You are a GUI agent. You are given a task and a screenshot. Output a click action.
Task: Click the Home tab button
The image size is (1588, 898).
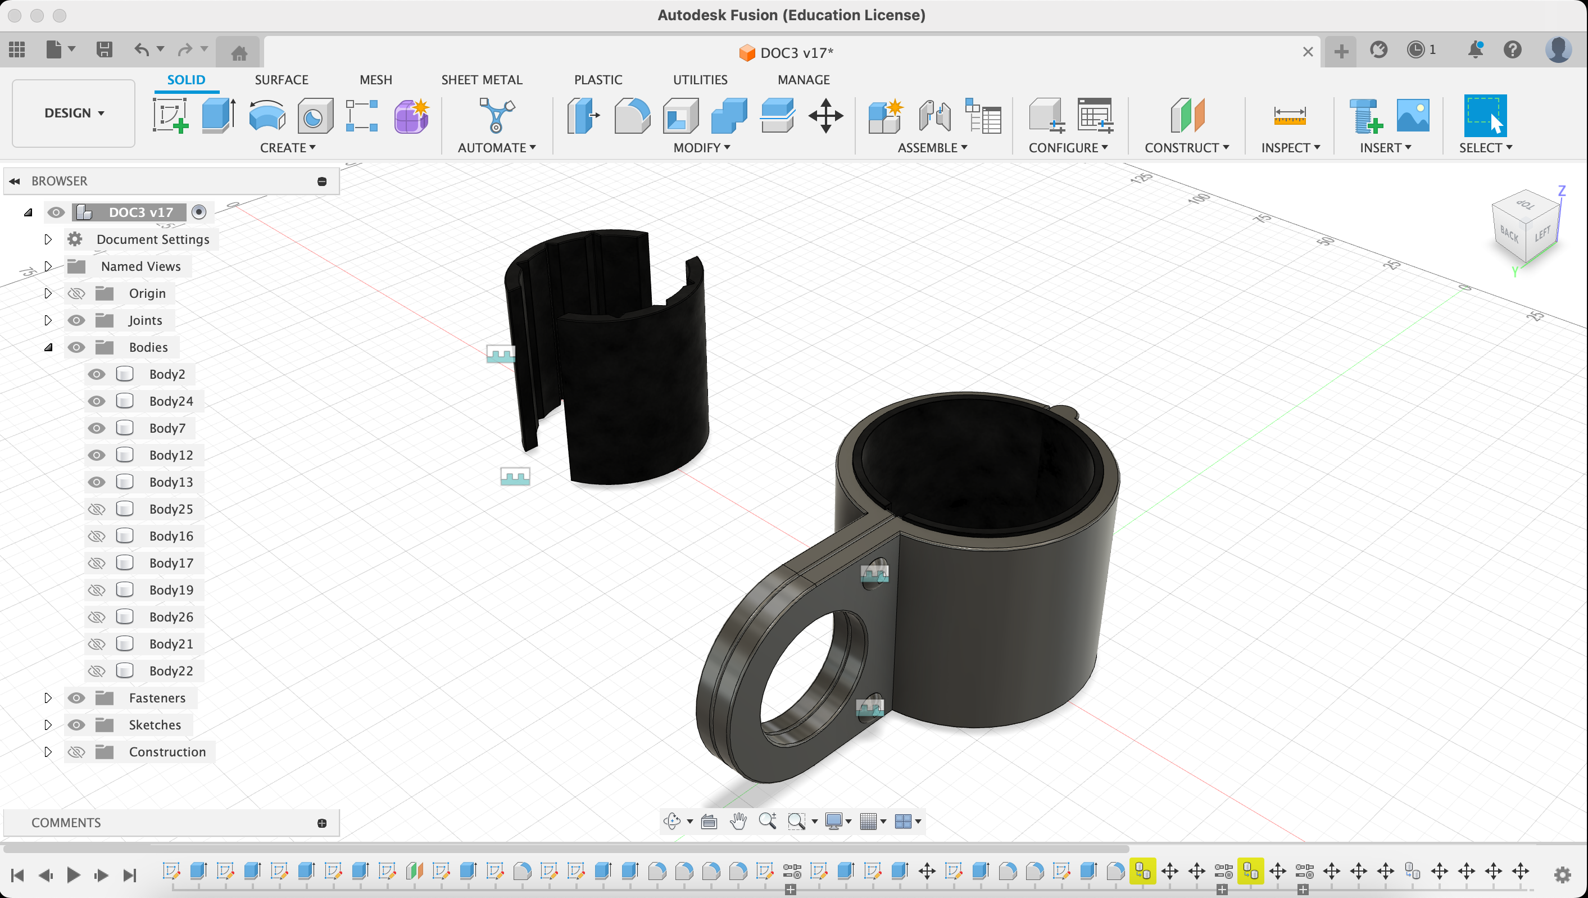coord(239,52)
